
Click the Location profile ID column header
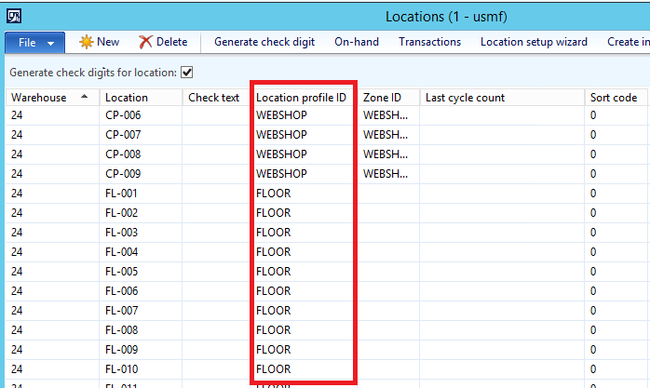301,97
